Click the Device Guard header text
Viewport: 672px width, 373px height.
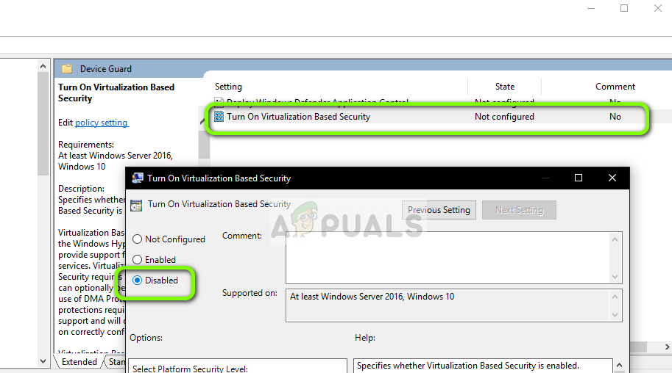click(x=106, y=69)
